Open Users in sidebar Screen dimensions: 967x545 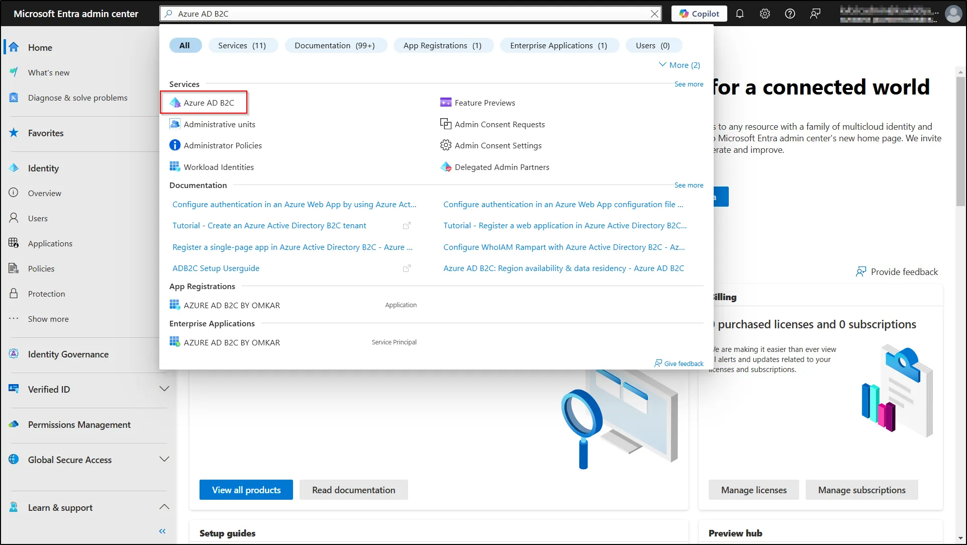point(38,218)
